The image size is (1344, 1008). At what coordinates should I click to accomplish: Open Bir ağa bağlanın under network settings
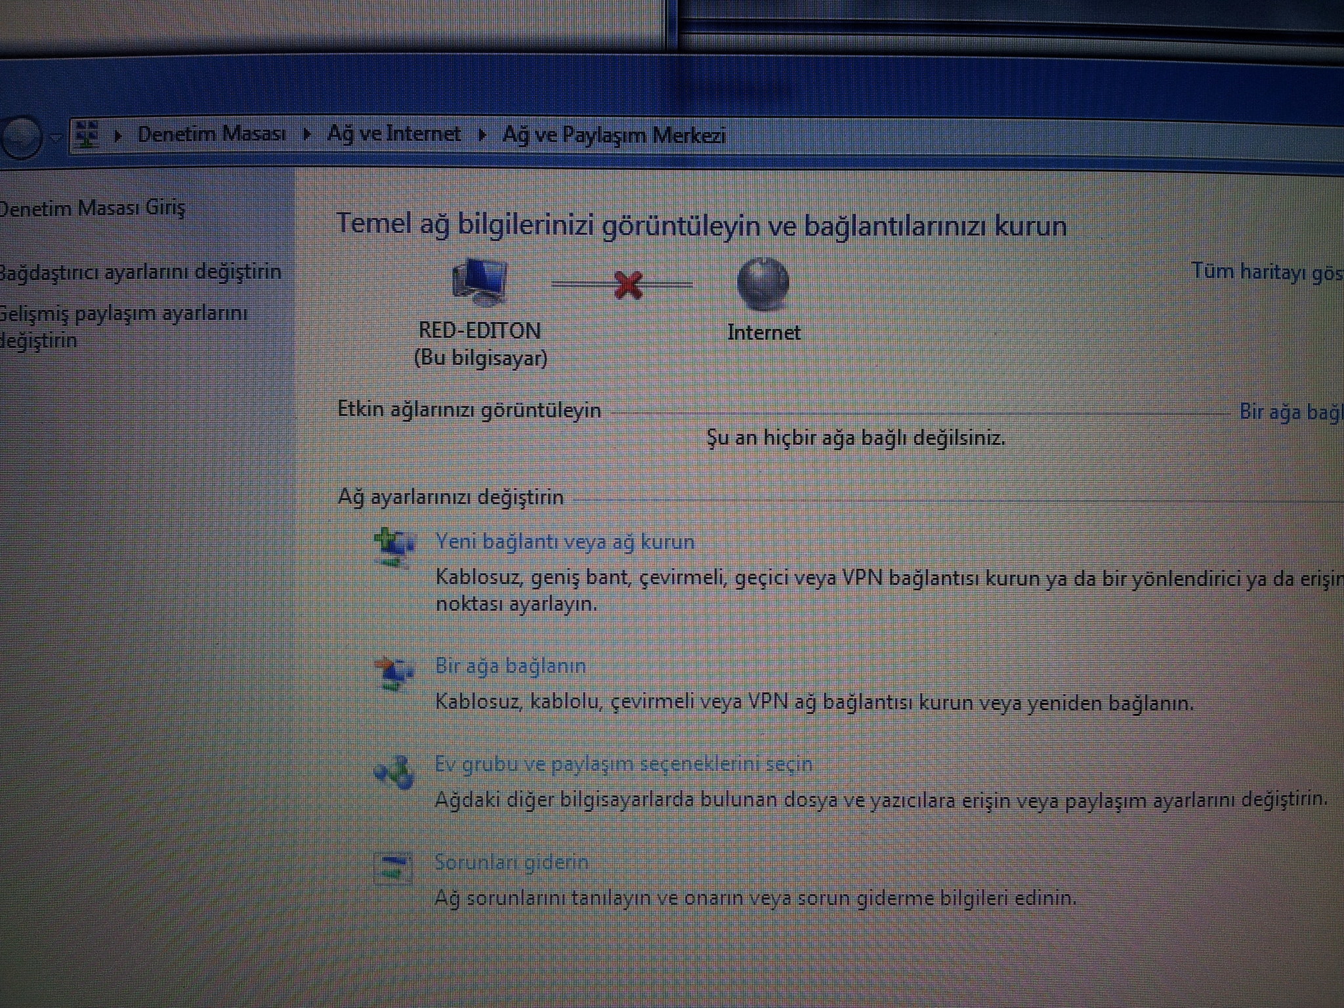coord(511,666)
